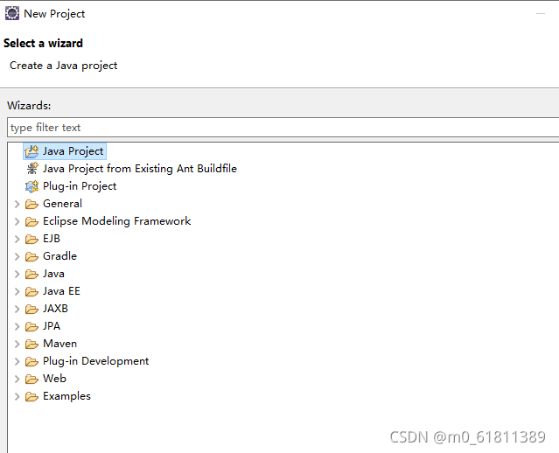
Task: Select the Plug-in Project label
Action: (80, 186)
